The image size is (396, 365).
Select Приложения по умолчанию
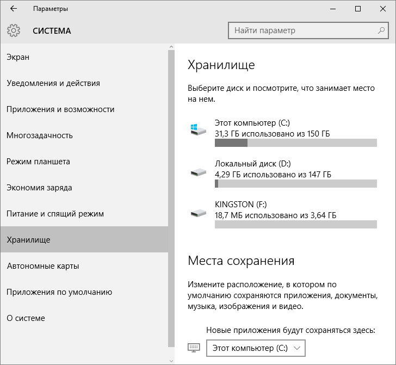click(x=59, y=292)
